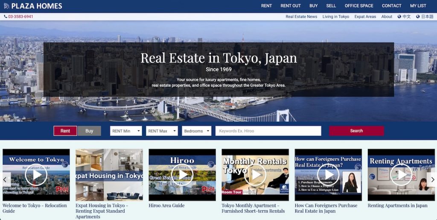Focus the Keywords search input field

pos(268,131)
